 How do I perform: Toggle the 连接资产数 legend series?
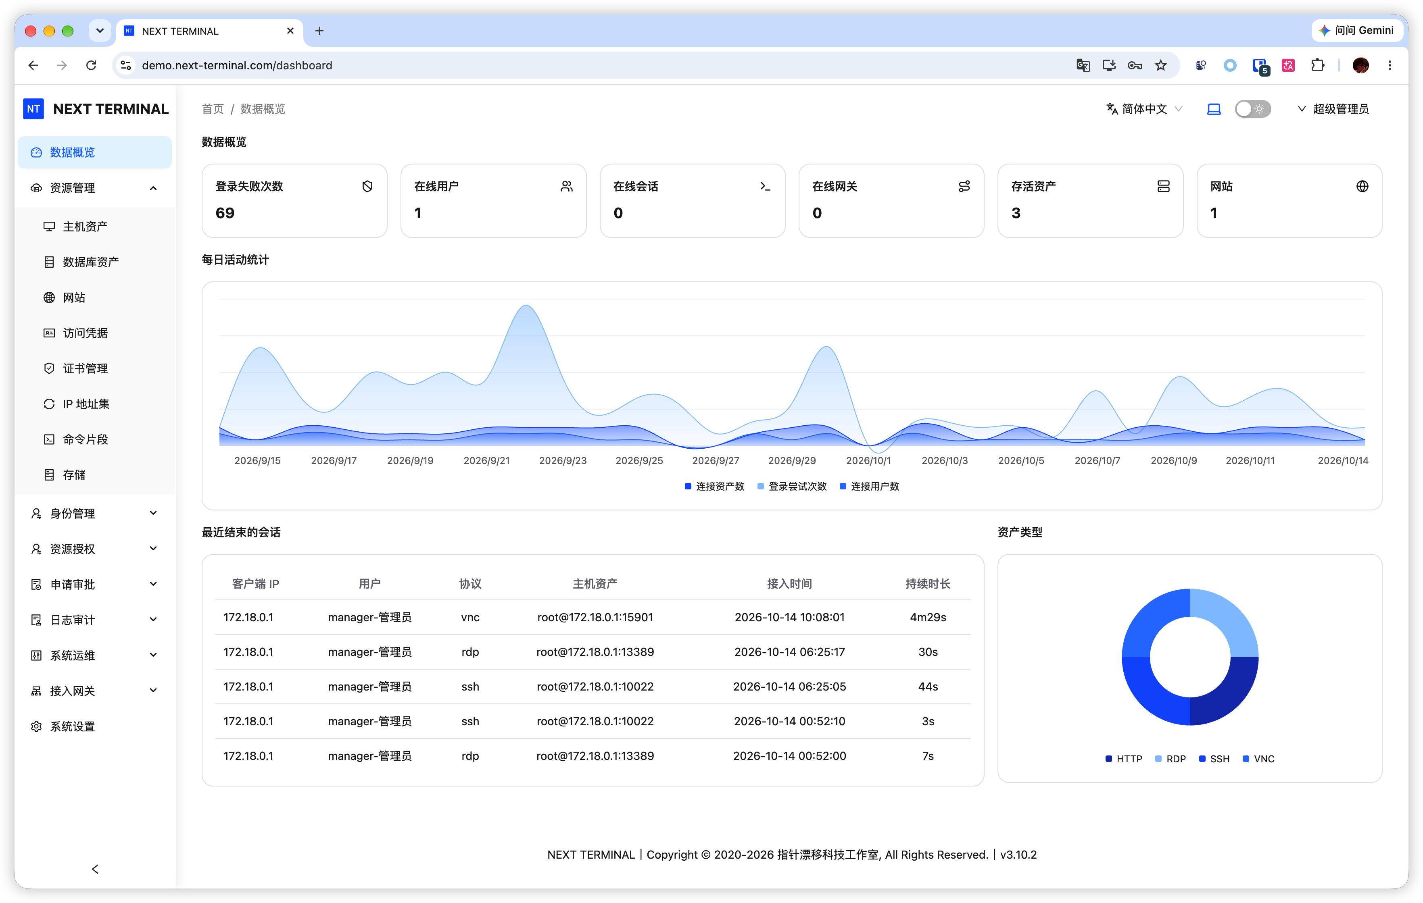714,486
